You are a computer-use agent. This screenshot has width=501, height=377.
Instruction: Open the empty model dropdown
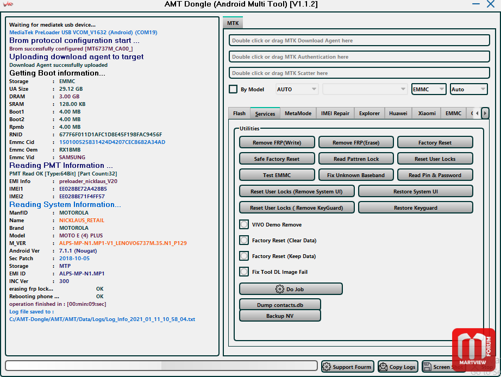click(365, 89)
